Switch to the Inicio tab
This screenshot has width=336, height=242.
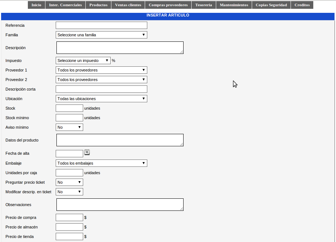pos(36,5)
